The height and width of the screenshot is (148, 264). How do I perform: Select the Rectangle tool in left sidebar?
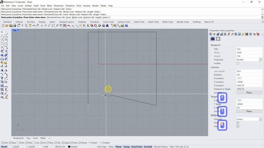pos(6,44)
